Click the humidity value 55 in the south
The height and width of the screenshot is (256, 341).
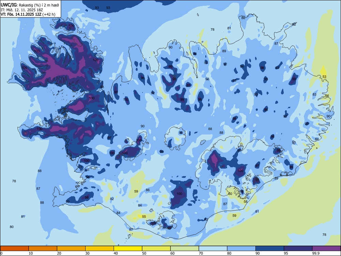click(x=144, y=217)
